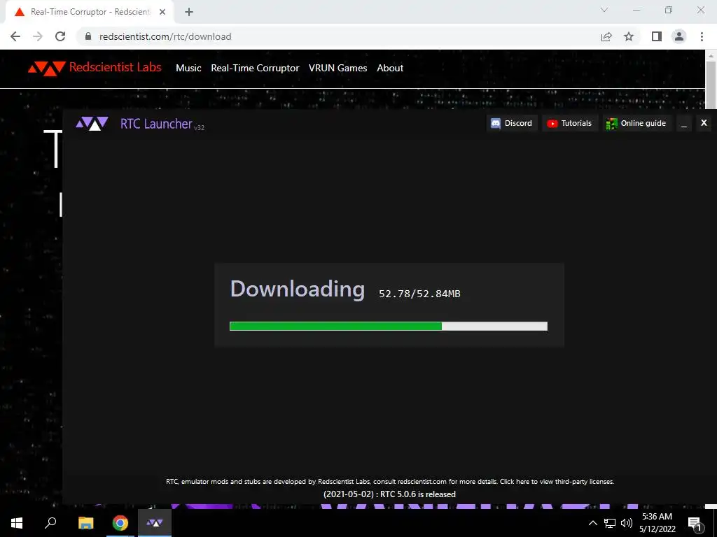The image size is (717, 537).
Task: Show hidden system tray icons
Action: click(x=592, y=523)
